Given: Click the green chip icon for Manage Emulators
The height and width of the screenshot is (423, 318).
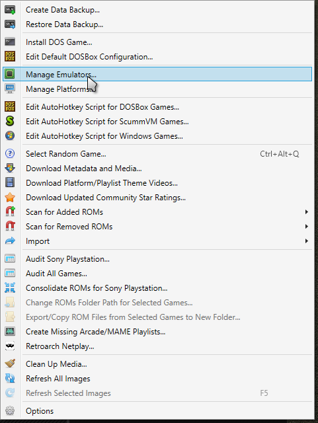Looking at the screenshot, I should coord(10,74).
